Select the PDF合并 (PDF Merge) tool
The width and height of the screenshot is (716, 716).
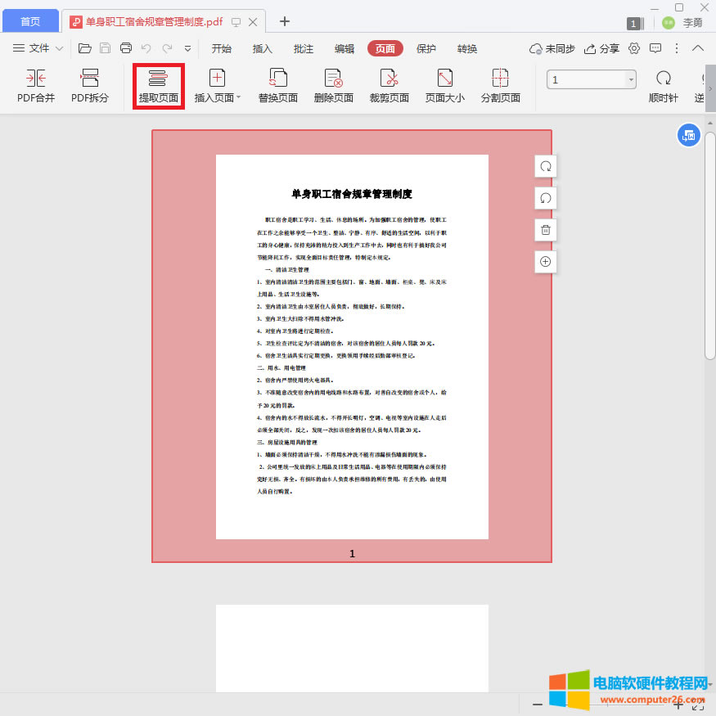coord(35,84)
